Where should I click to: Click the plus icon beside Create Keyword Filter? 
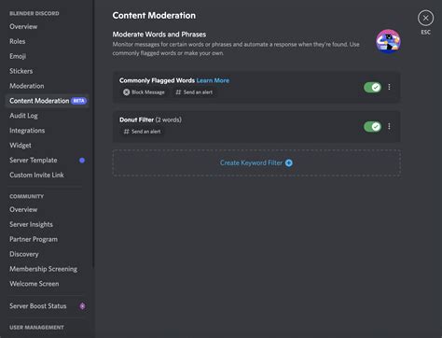pos(289,162)
